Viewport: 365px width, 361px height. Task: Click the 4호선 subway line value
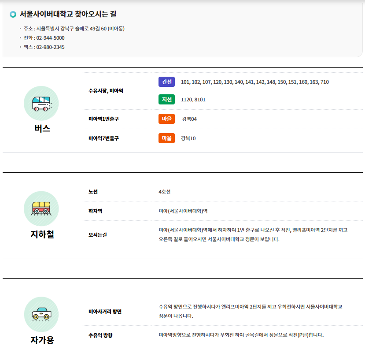tap(165, 192)
